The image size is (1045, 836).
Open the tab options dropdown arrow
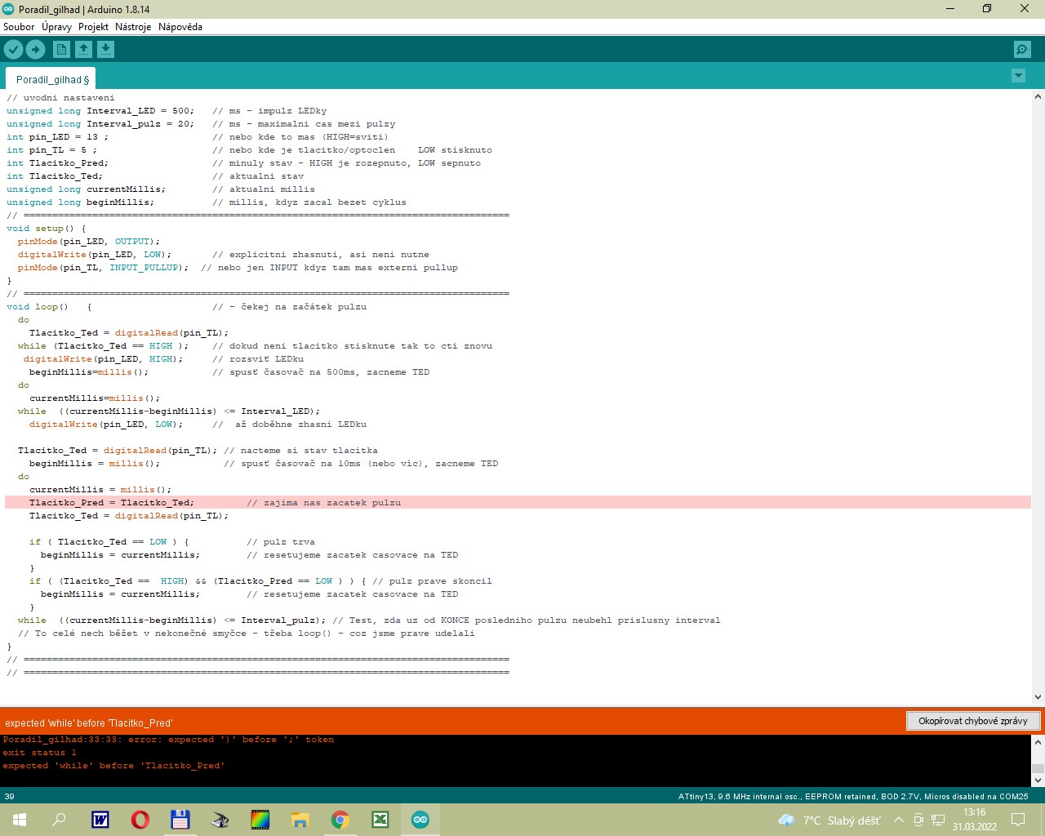coord(1018,76)
